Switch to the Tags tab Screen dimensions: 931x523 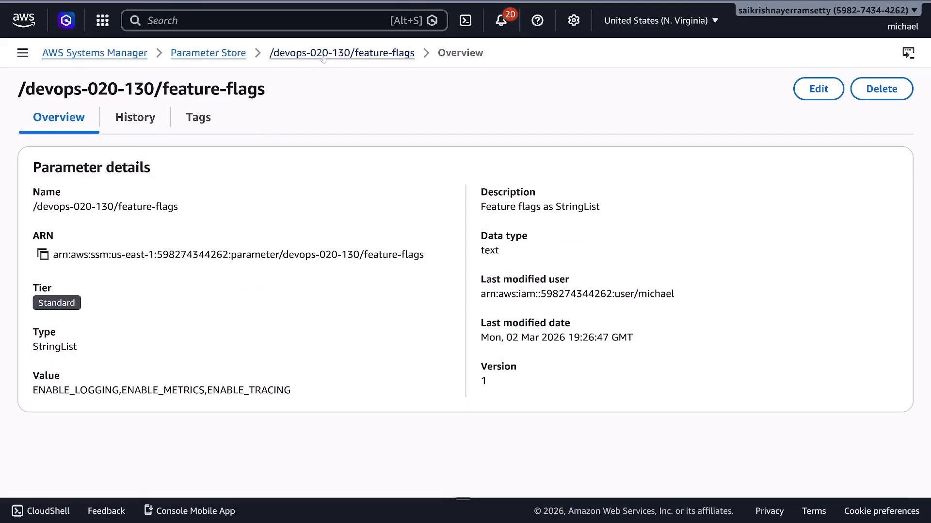[x=198, y=117]
